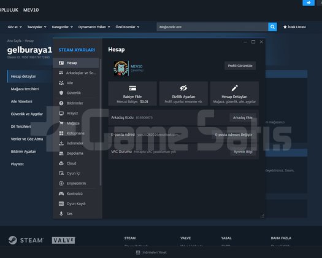Open the MEV10 top navigation menu
322x258 pixels.
point(31,10)
